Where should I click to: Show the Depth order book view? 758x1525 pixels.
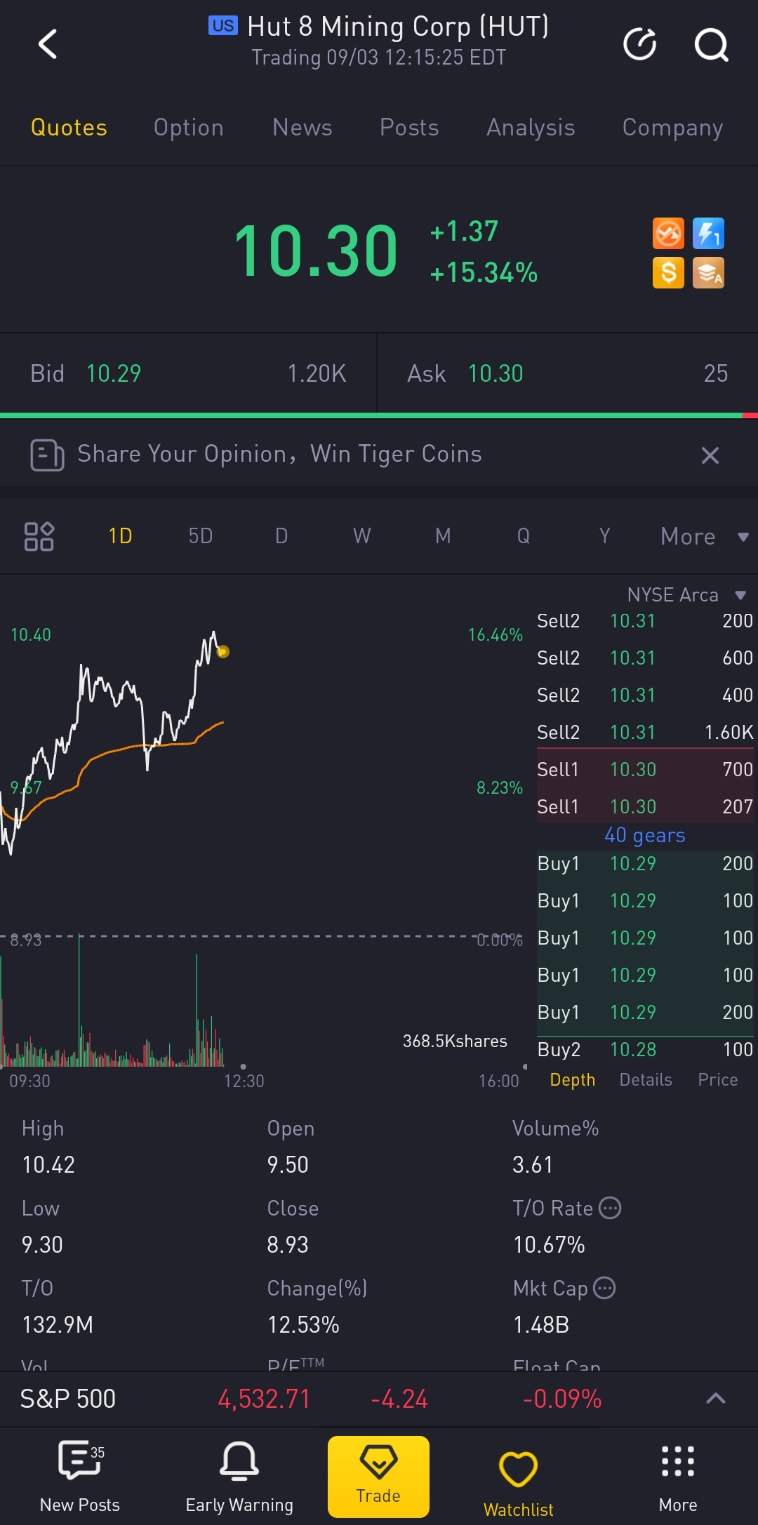[573, 1080]
